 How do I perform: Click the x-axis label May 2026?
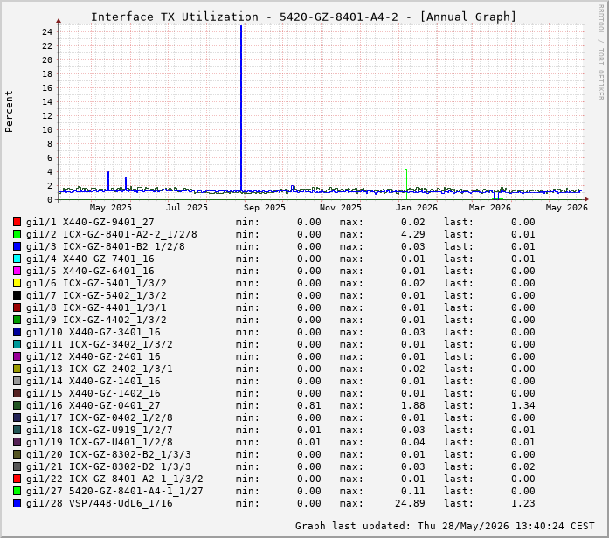tap(567, 208)
